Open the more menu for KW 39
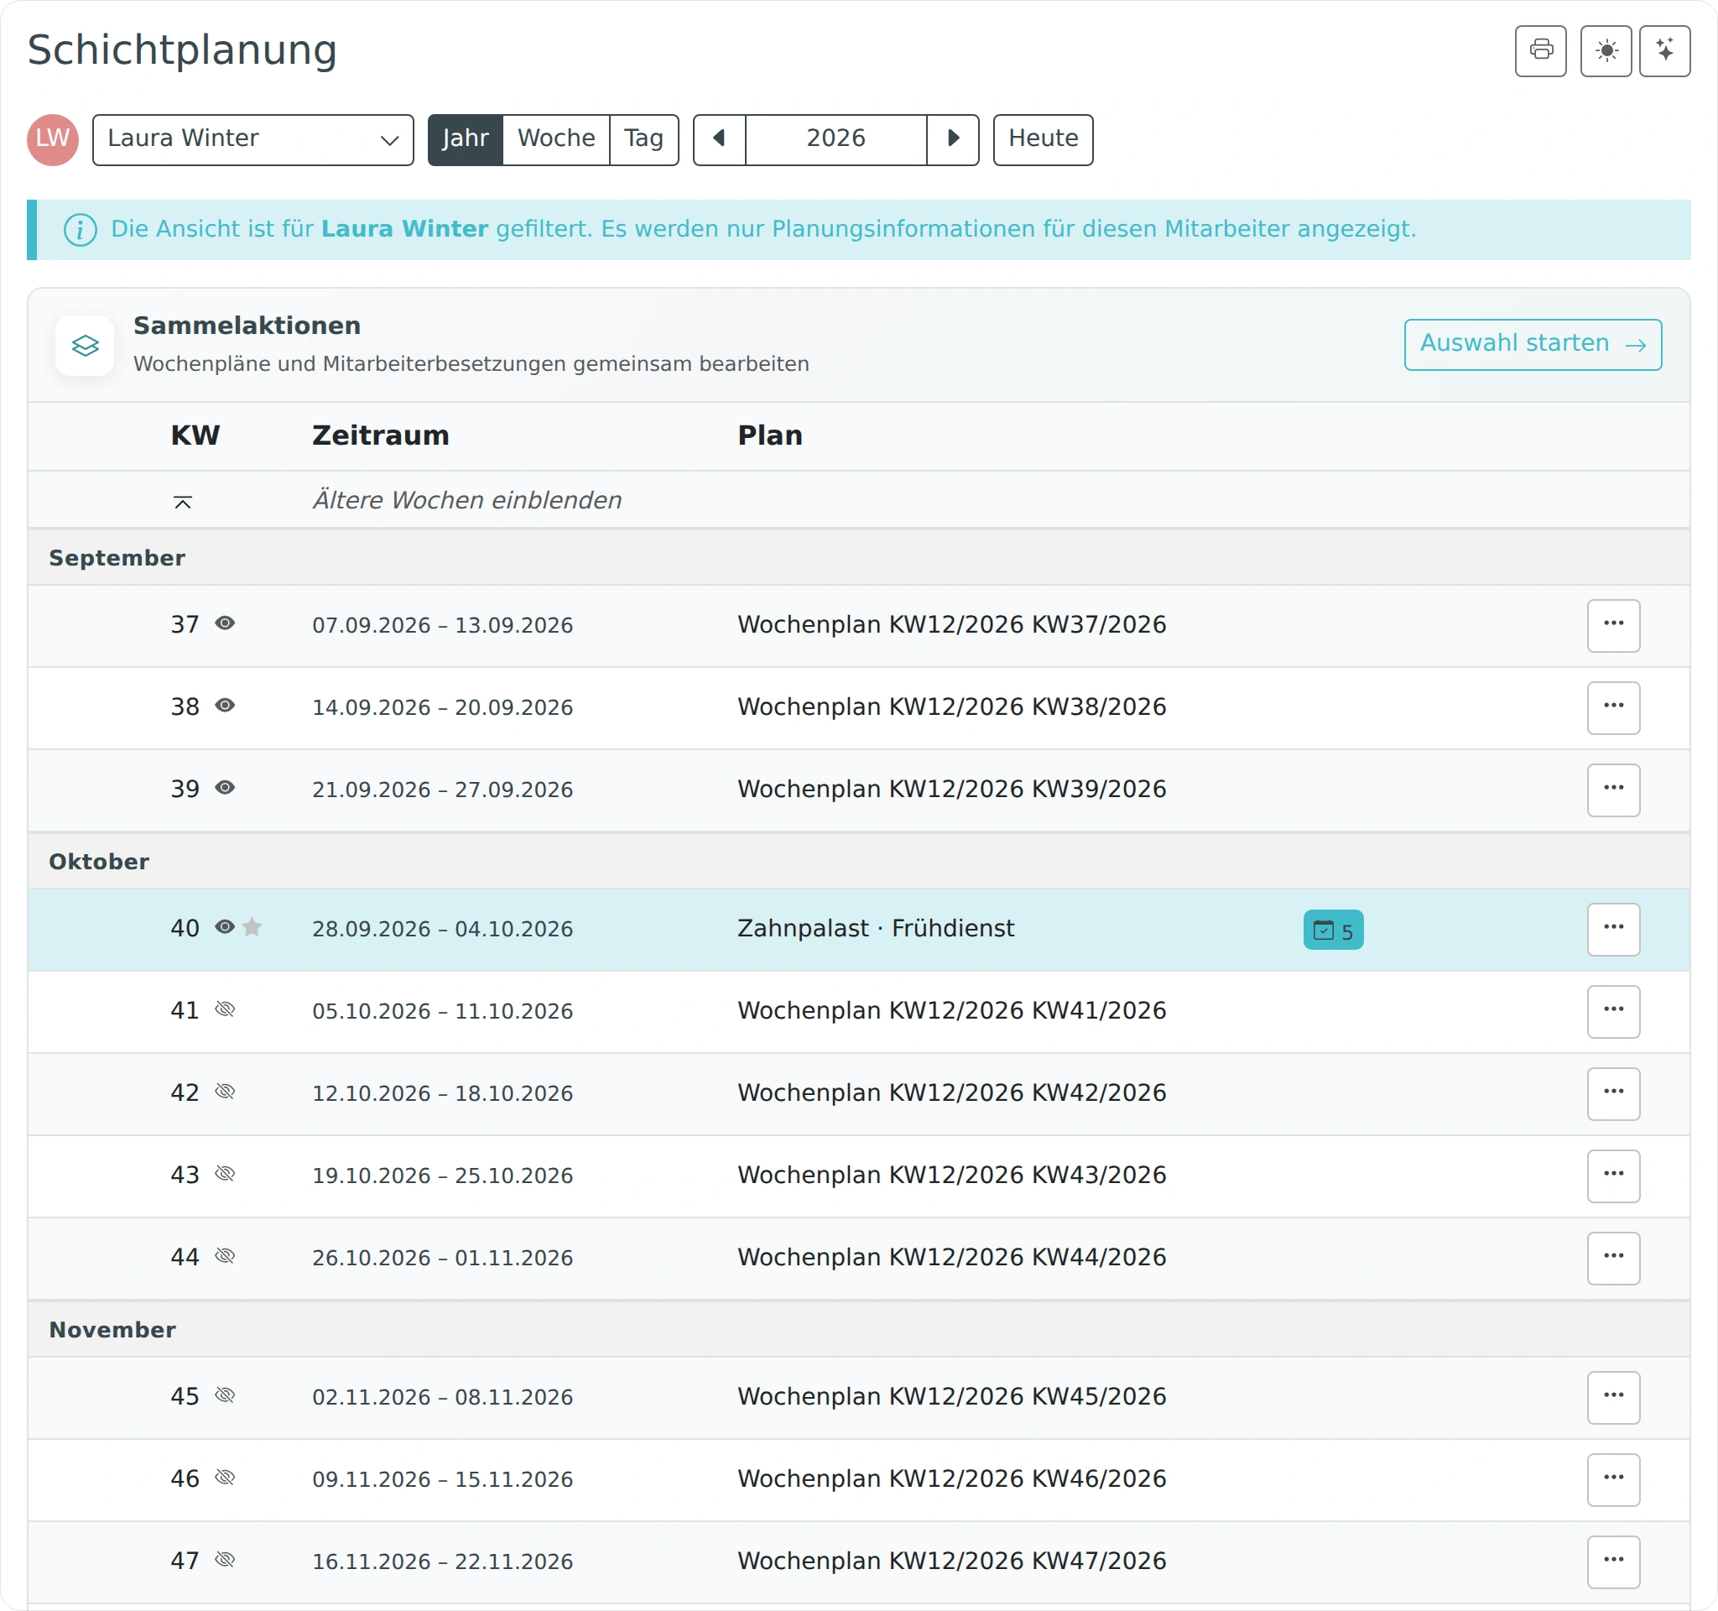Image resolution: width=1718 pixels, height=1611 pixels. tap(1613, 790)
